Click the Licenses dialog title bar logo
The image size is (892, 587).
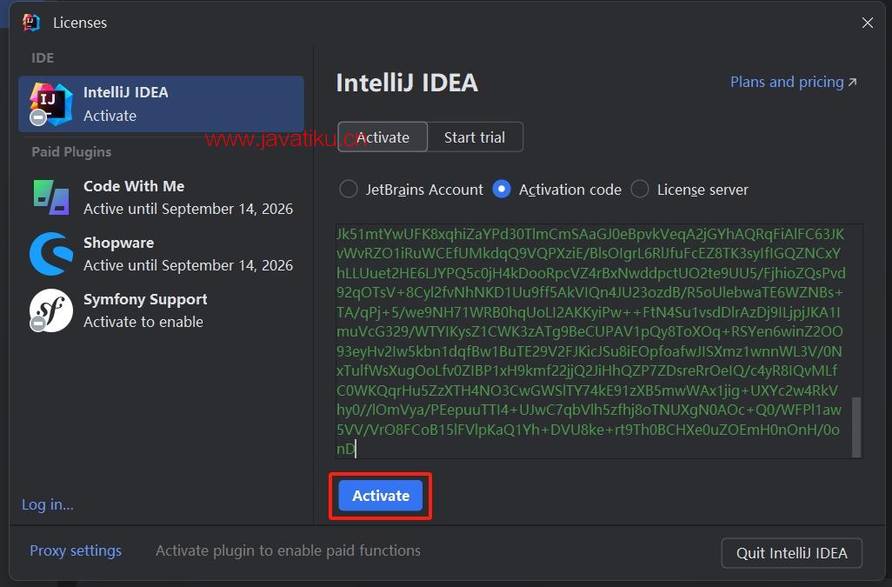31,23
